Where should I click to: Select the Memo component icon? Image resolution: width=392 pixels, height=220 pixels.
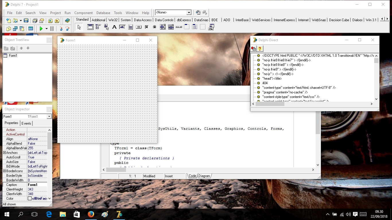coord(131,27)
